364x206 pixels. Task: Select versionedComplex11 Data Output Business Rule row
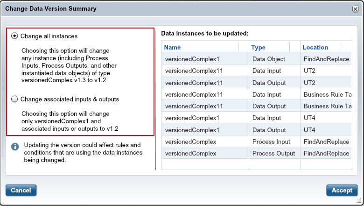[x=256, y=106]
